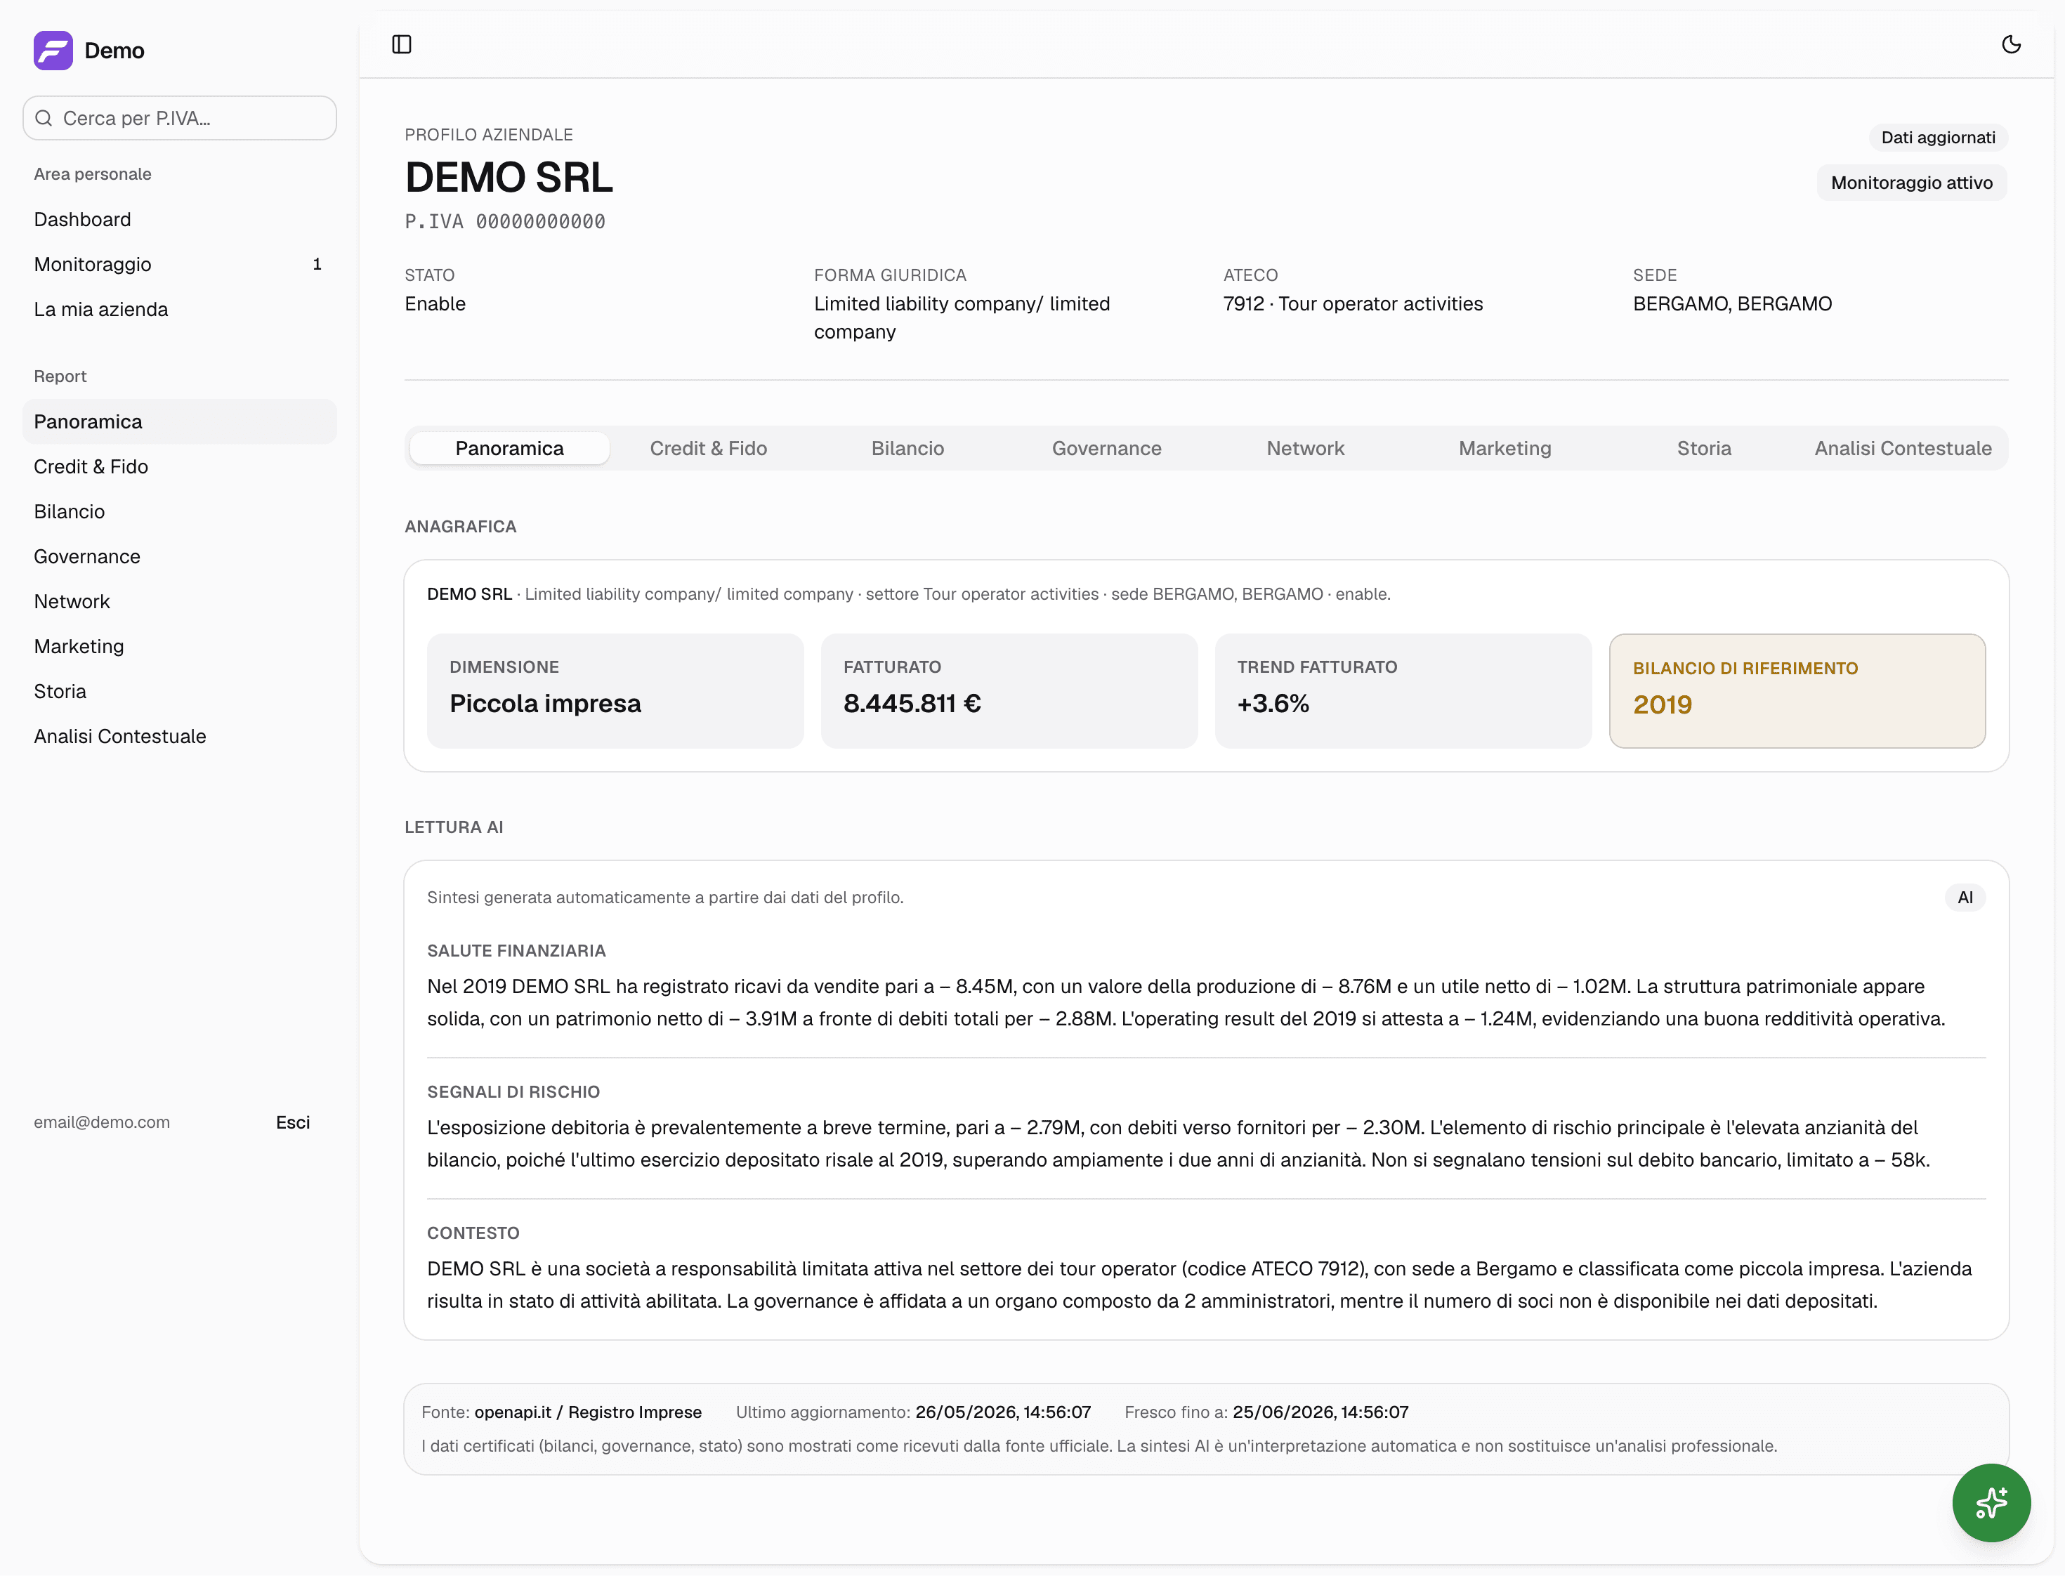Open Bilancio from the sidebar

(x=180, y=512)
